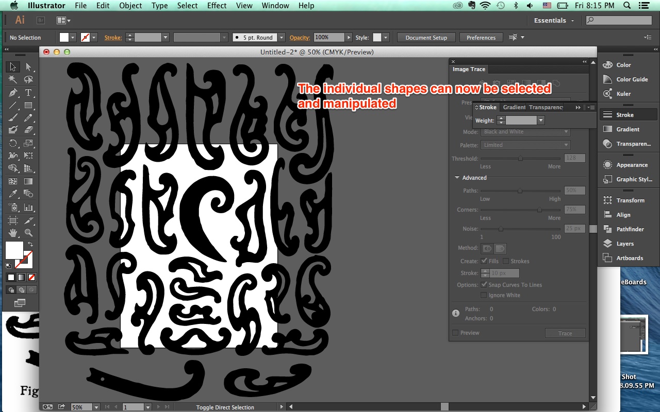Select the Pen tool
660x412 pixels.
[13, 93]
